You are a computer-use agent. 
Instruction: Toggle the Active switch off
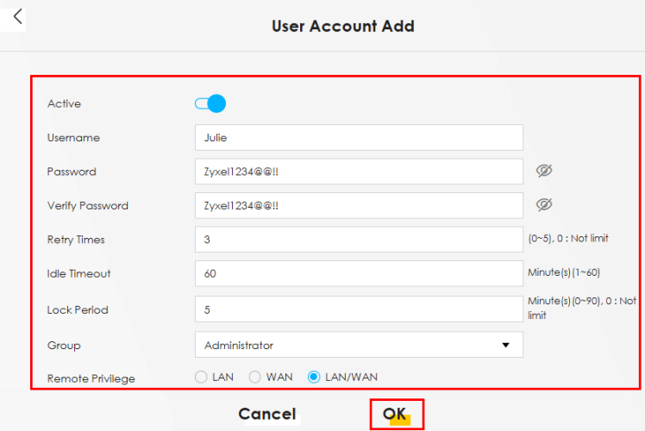point(210,103)
